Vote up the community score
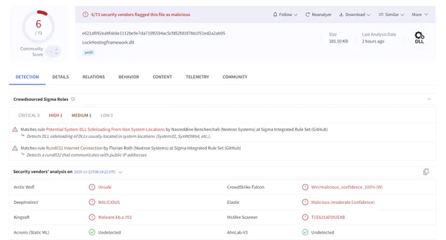446x240 pixels. click(x=56, y=49)
